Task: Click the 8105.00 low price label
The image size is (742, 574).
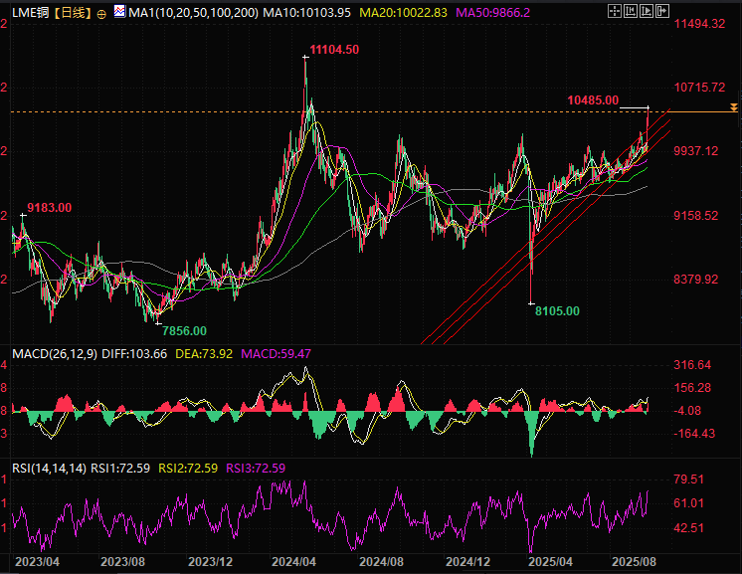Action: point(557,311)
